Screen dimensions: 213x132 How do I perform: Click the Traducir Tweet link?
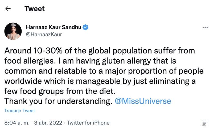point(20,110)
